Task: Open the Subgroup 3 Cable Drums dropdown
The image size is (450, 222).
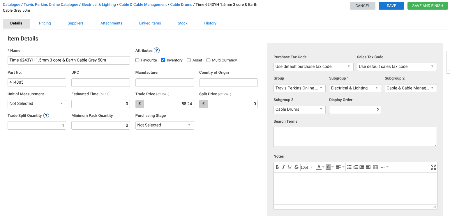Action: (x=299, y=110)
